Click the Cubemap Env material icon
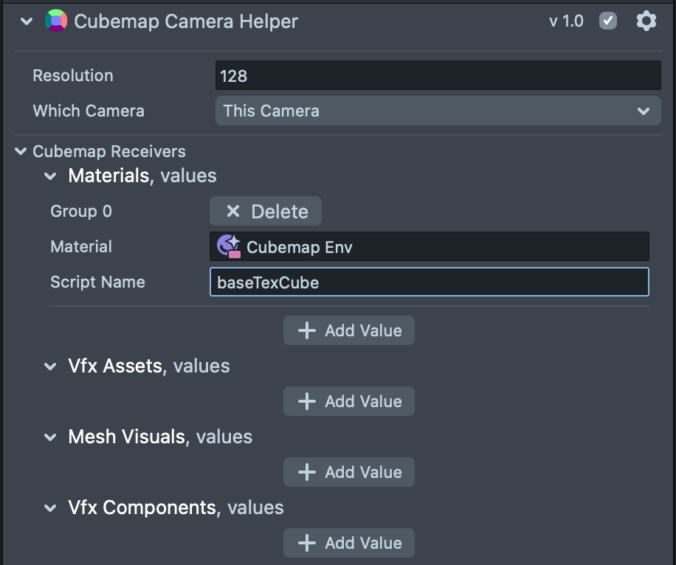The height and width of the screenshot is (565, 676). tap(229, 246)
